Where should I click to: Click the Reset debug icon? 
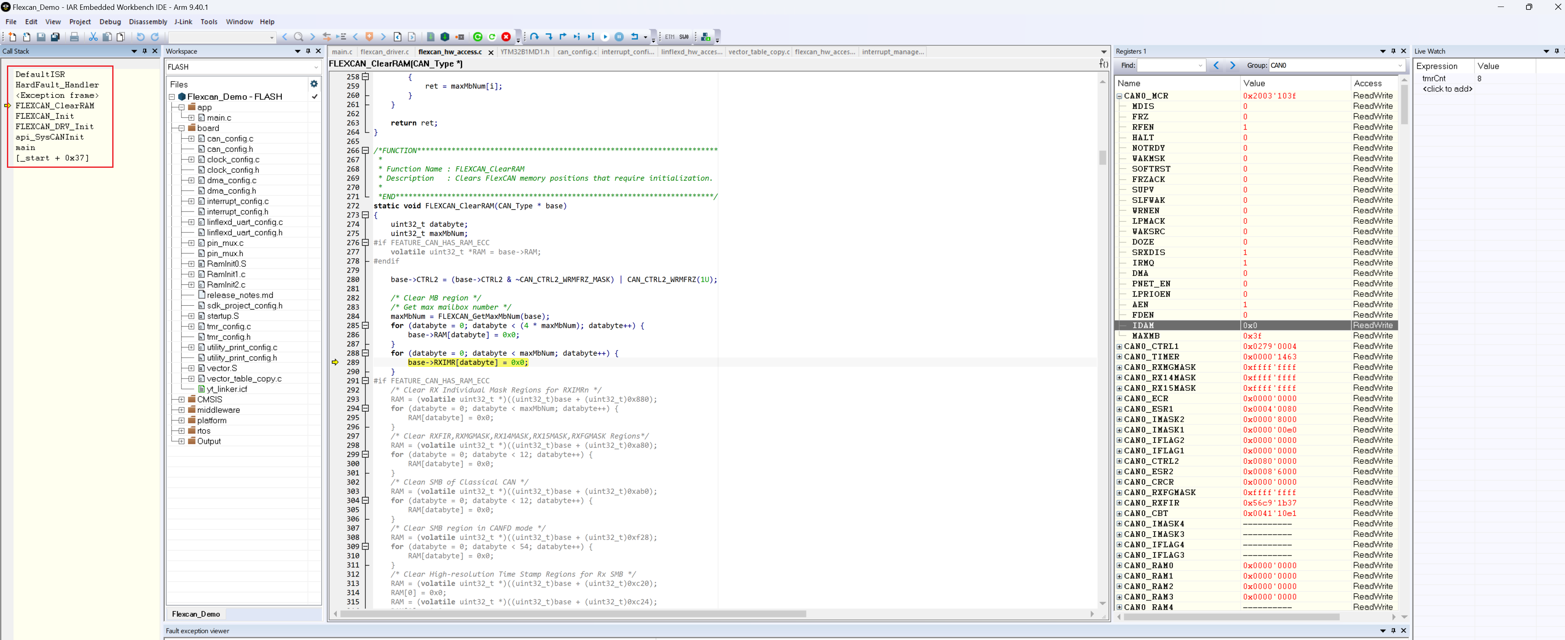pos(635,37)
